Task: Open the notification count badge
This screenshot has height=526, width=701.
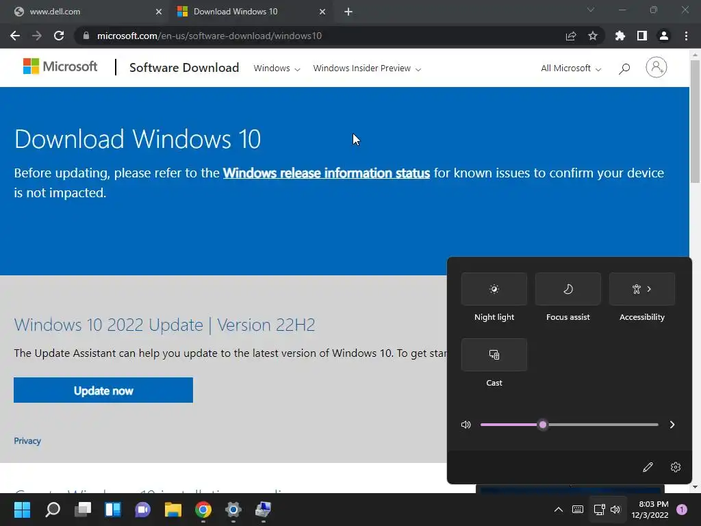Action: tap(681, 510)
